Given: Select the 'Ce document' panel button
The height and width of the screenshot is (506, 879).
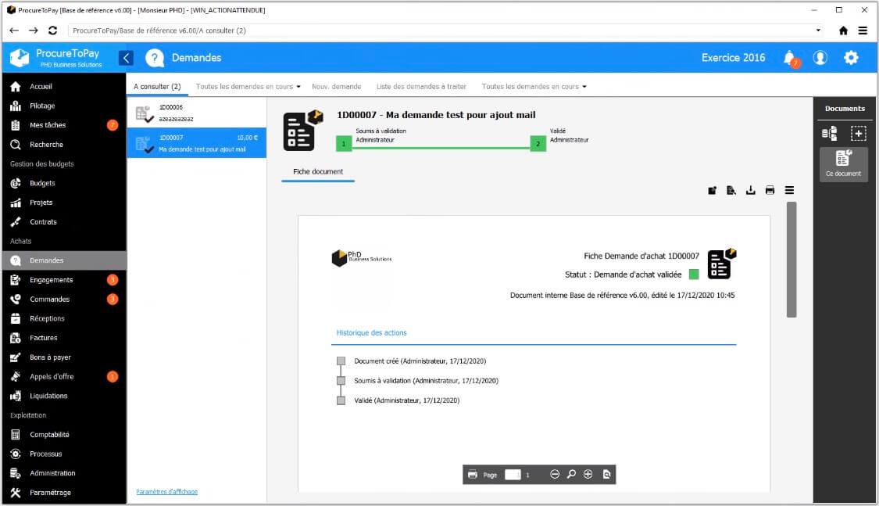Looking at the screenshot, I should point(843,164).
